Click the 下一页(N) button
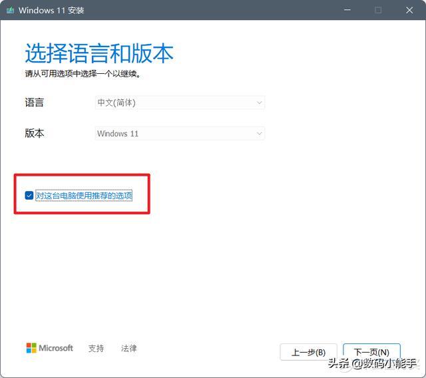Viewport: 426px width, 378px height. pos(371,352)
